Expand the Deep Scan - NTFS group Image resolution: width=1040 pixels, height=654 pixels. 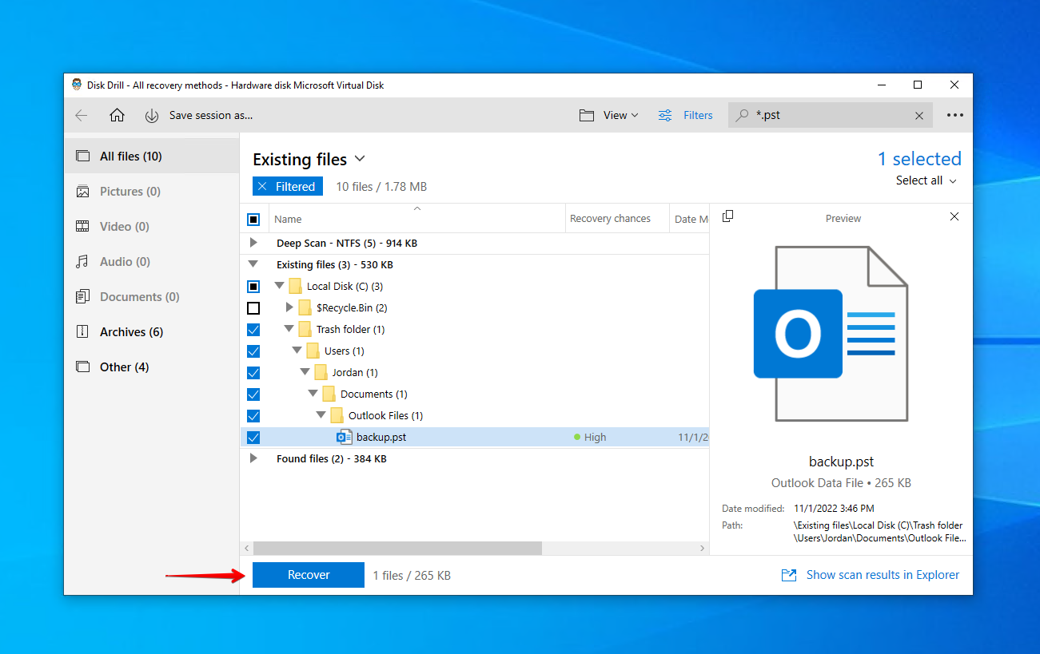253,243
